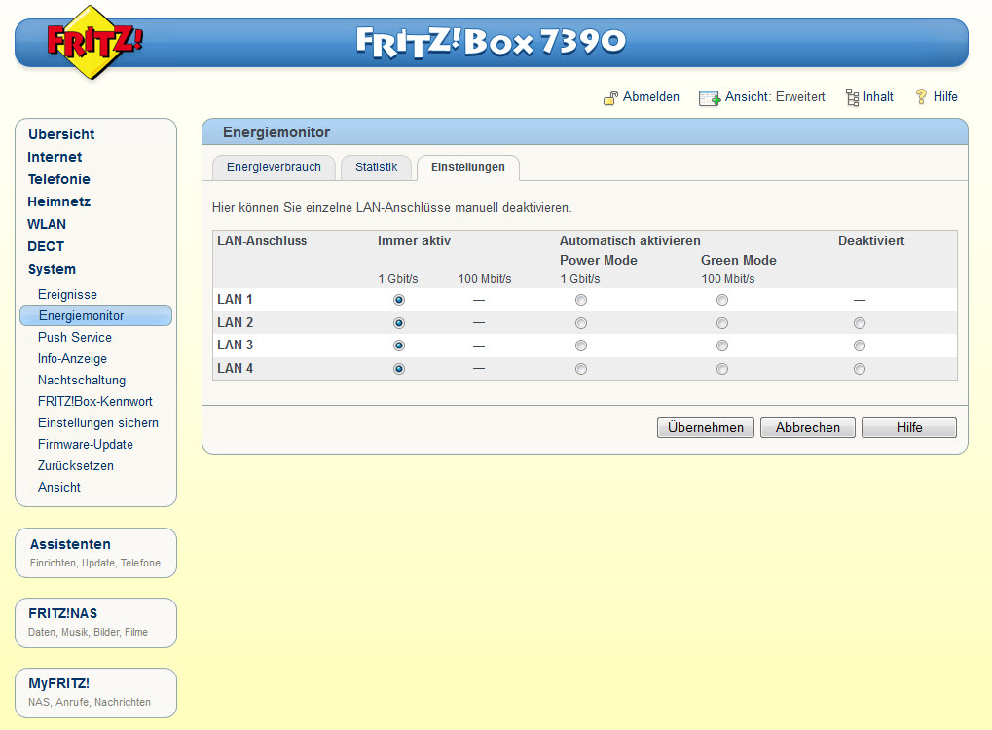Open WLAN menu in sidebar

point(46,224)
